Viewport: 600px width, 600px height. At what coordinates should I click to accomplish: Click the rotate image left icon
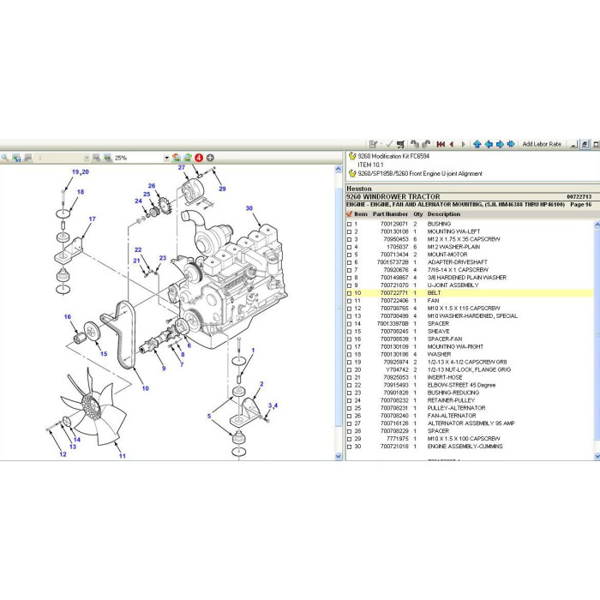coord(176,158)
